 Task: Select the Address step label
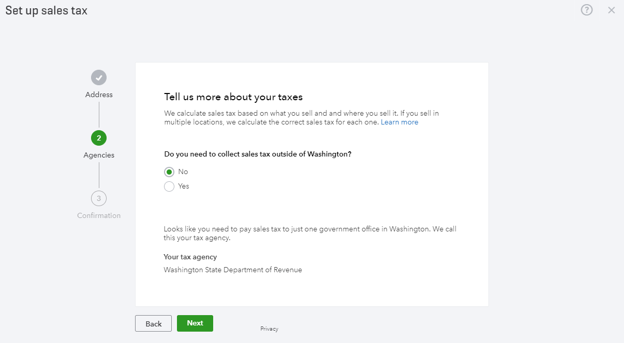click(99, 95)
